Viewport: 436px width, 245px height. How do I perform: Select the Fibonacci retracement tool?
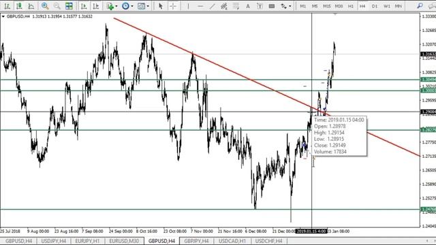click(x=236, y=6)
